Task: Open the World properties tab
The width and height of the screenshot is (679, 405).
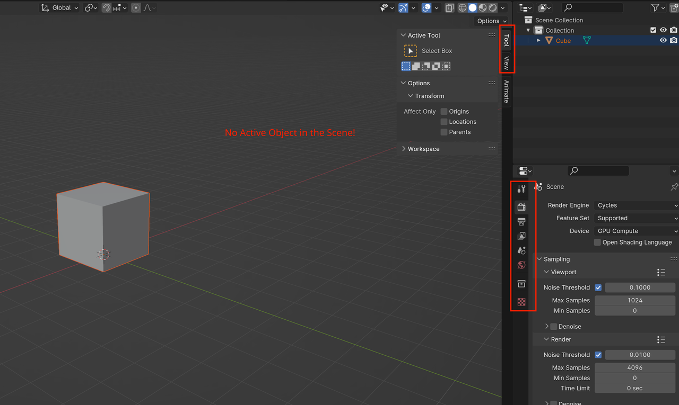Action: click(x=521, y=265)
